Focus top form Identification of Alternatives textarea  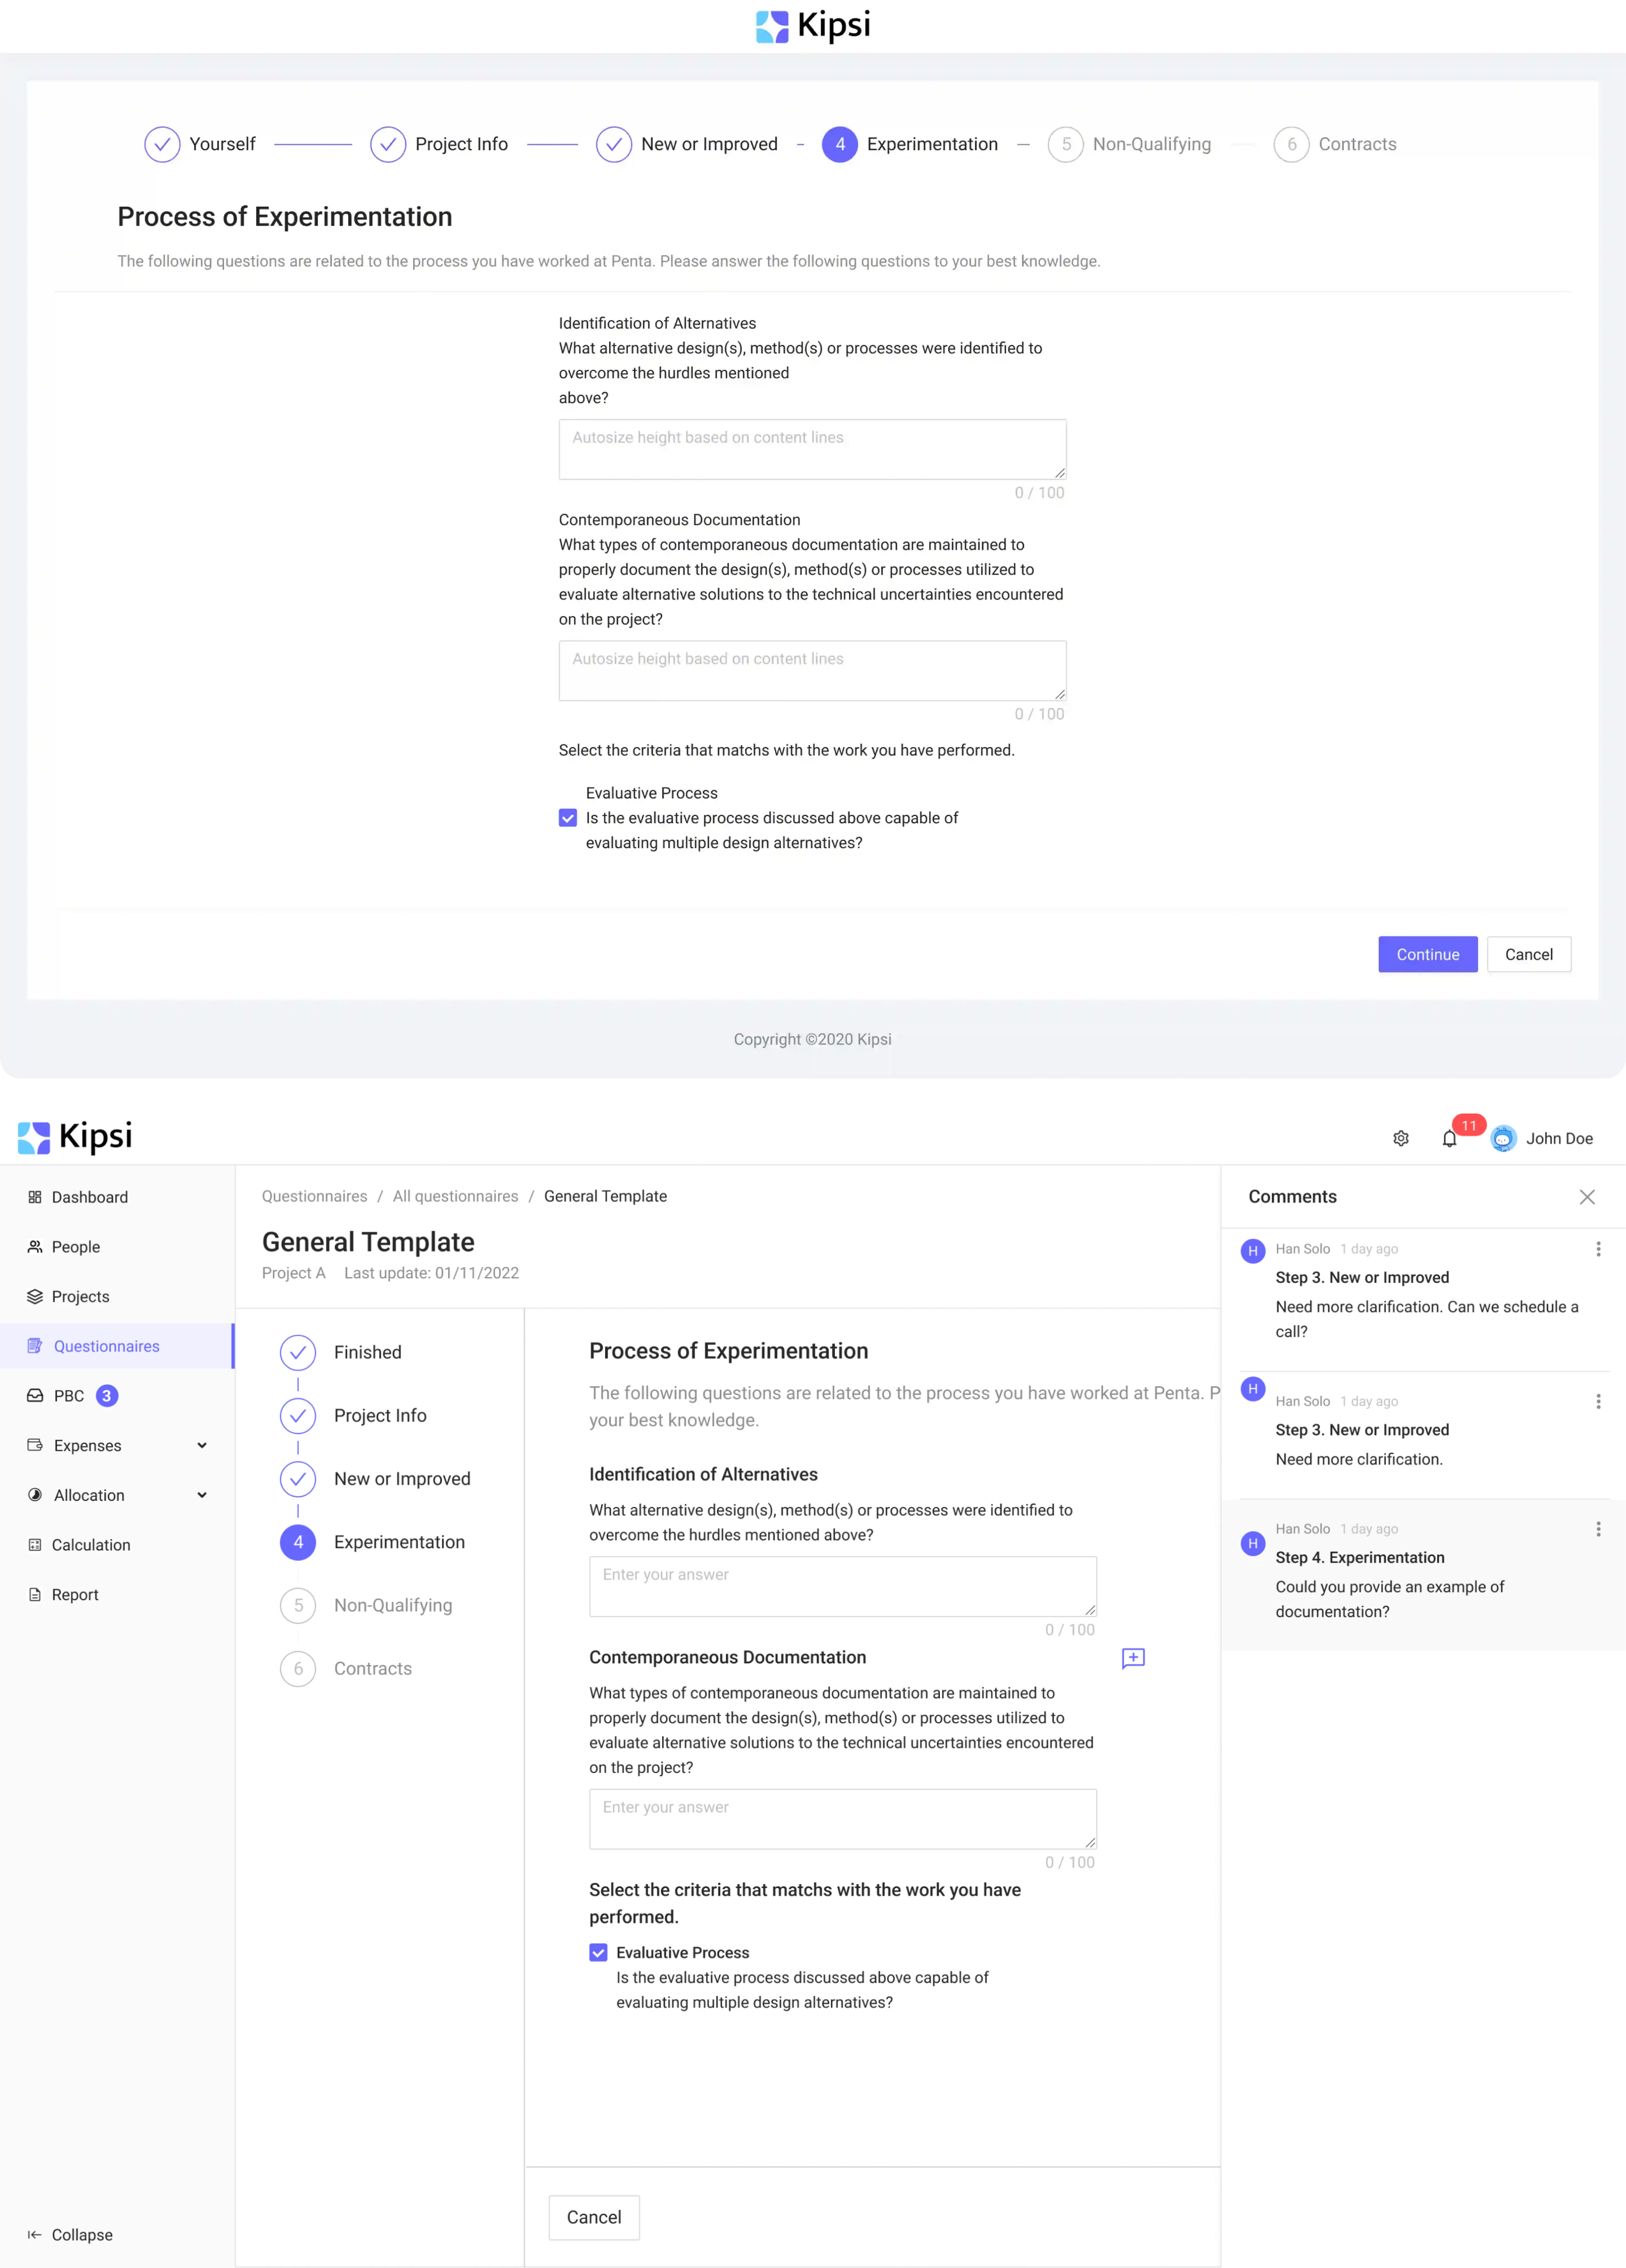tap(812, 449)
